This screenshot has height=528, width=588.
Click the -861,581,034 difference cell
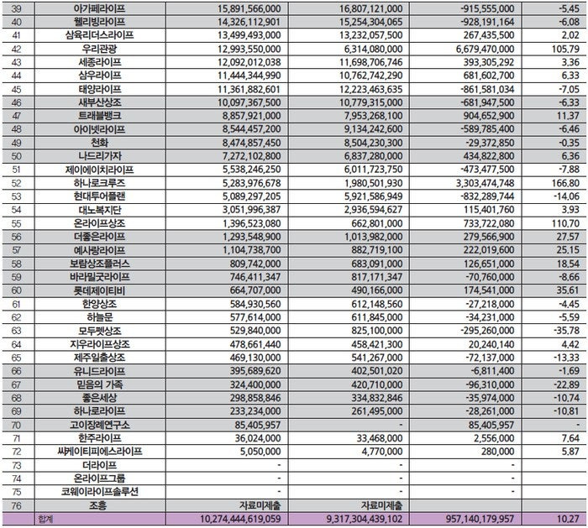tap(487, 90)
